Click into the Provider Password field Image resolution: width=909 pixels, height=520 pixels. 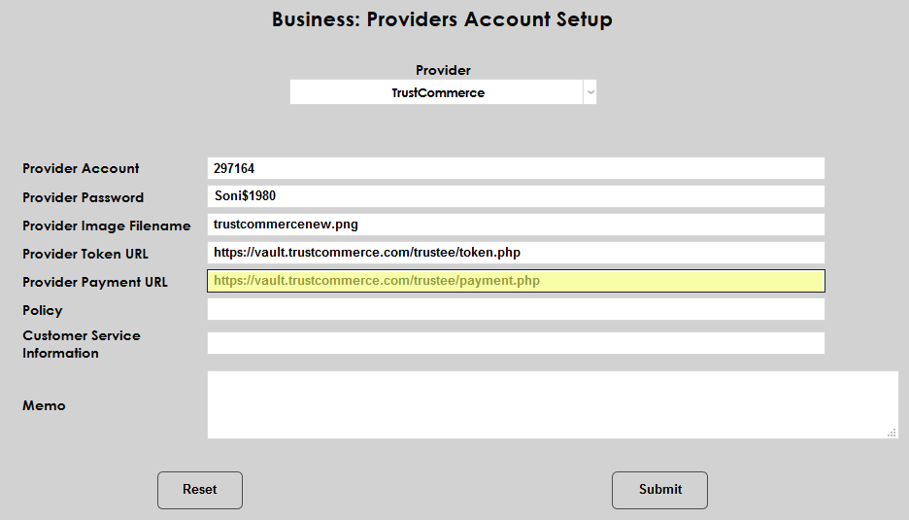coord(516,196)
